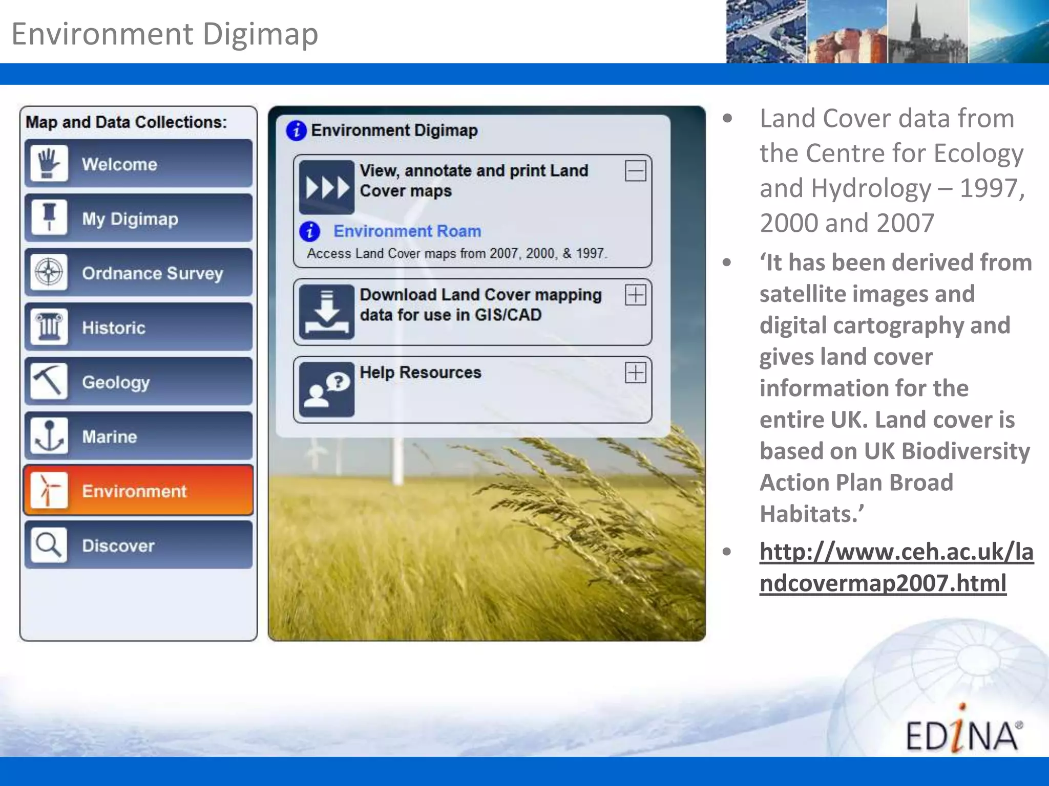This screenshot has width=1049, height=786.
Task: Select the Historic collection label
Action: point(114,327)
